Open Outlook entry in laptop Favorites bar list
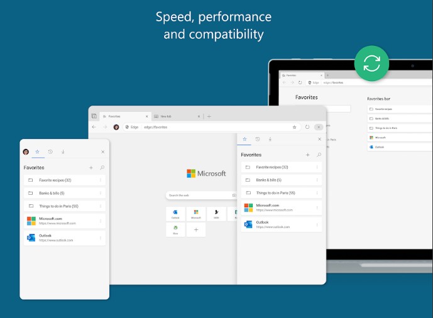Image resolution: width=433 pixels, height=318 pixels. [x=400, y=147]
